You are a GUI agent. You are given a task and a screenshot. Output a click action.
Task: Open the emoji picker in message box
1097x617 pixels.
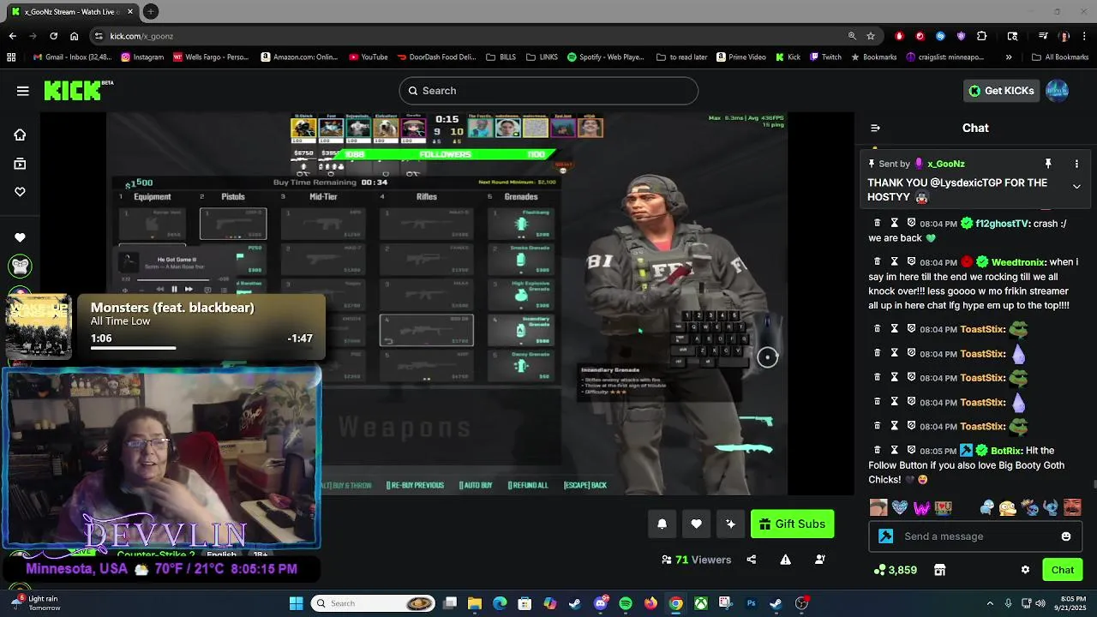click(x=1066, y=536)
